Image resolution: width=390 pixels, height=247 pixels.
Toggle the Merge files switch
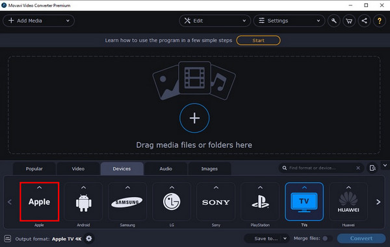click(x=328, y=239)
